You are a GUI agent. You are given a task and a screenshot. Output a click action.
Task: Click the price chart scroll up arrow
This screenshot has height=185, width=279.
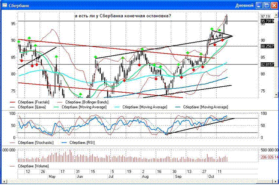[x=276, y=15]
